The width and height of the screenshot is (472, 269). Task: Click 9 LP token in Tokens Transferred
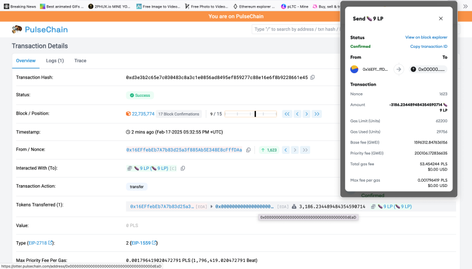tap(395, 206)
